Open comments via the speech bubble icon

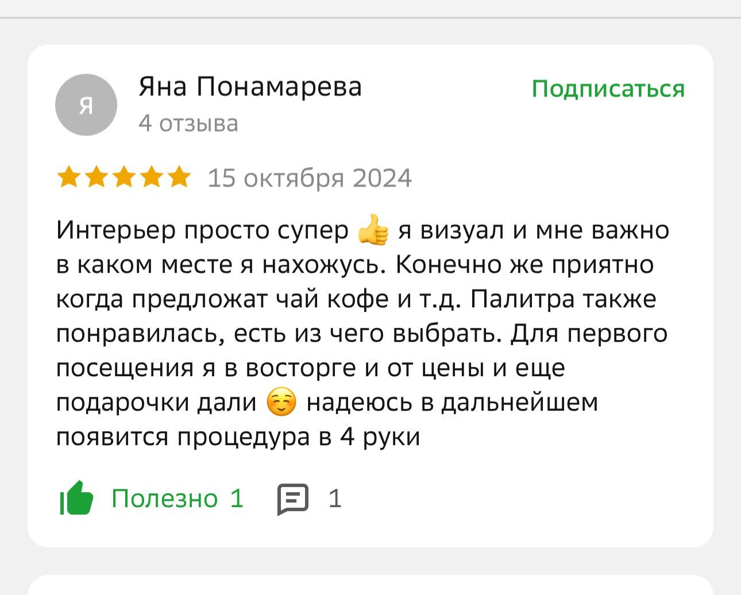click(293, 499)
